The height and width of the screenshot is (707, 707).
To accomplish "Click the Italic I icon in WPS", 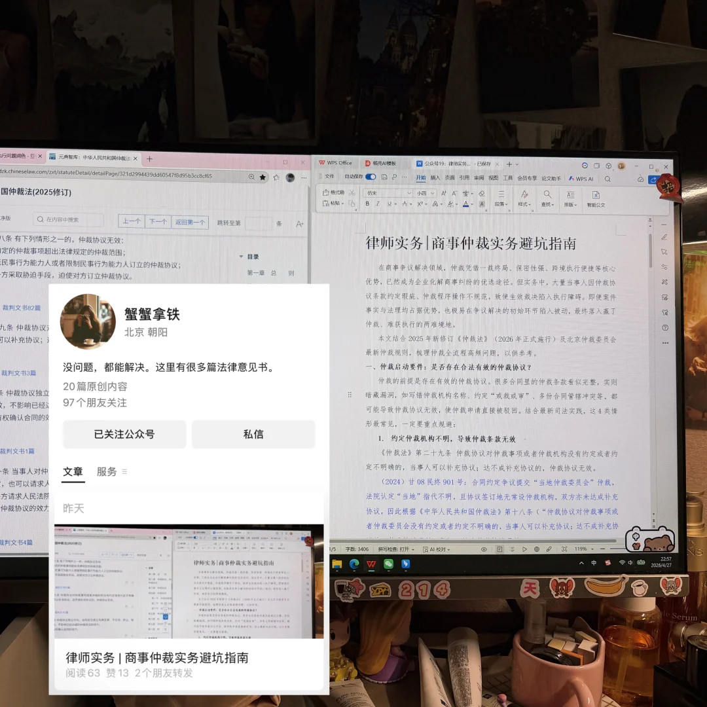I will 378,204.
